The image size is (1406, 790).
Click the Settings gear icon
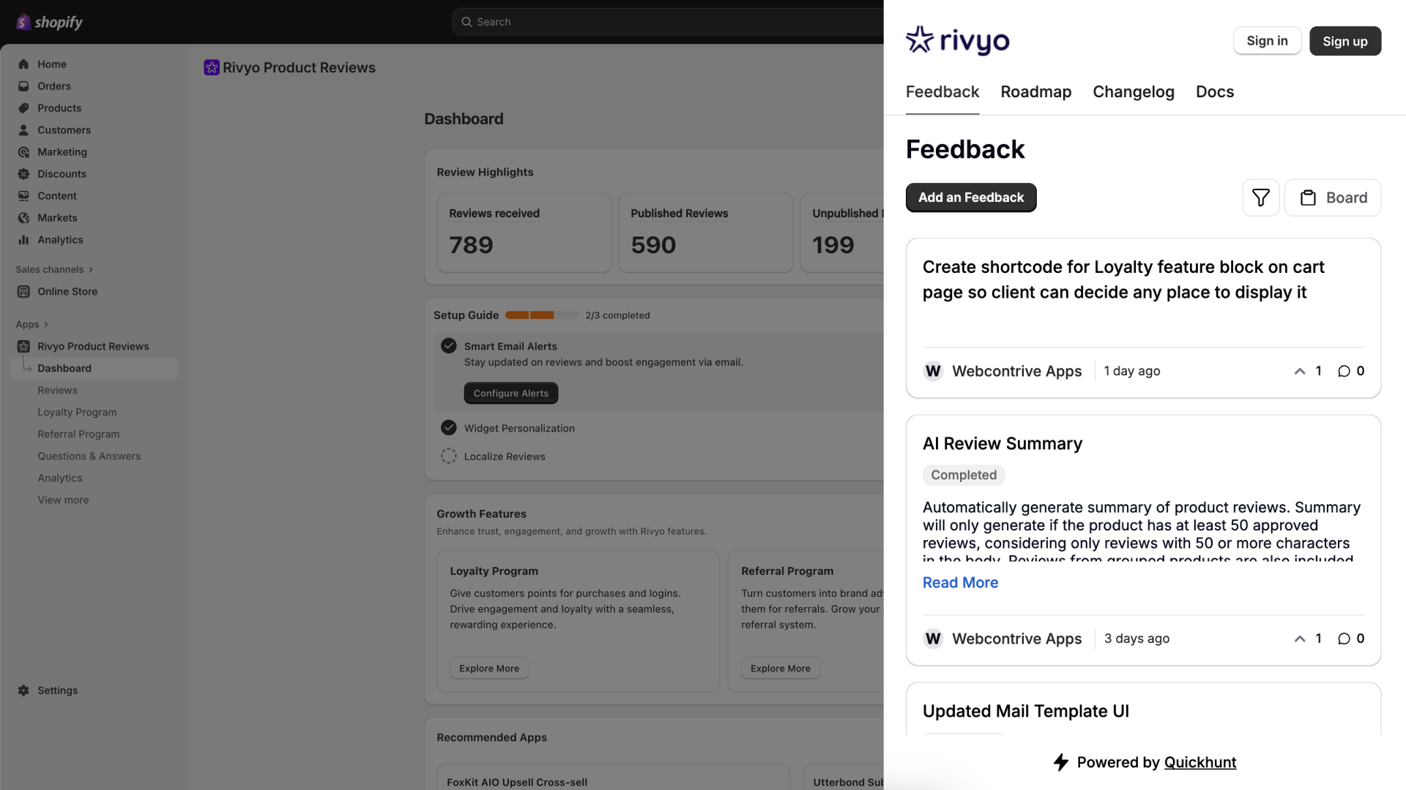[x=23, y=691]
